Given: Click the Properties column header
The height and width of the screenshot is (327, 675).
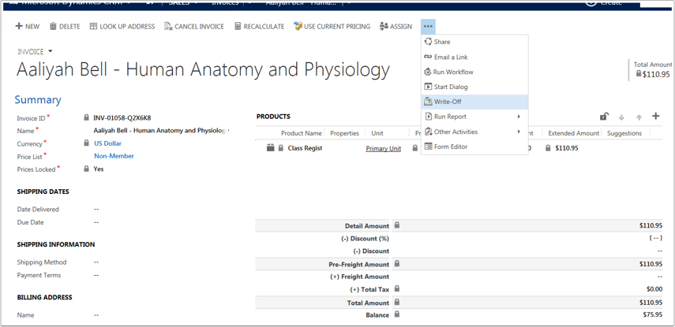Looking at the screenshot, I should (344, 133).
